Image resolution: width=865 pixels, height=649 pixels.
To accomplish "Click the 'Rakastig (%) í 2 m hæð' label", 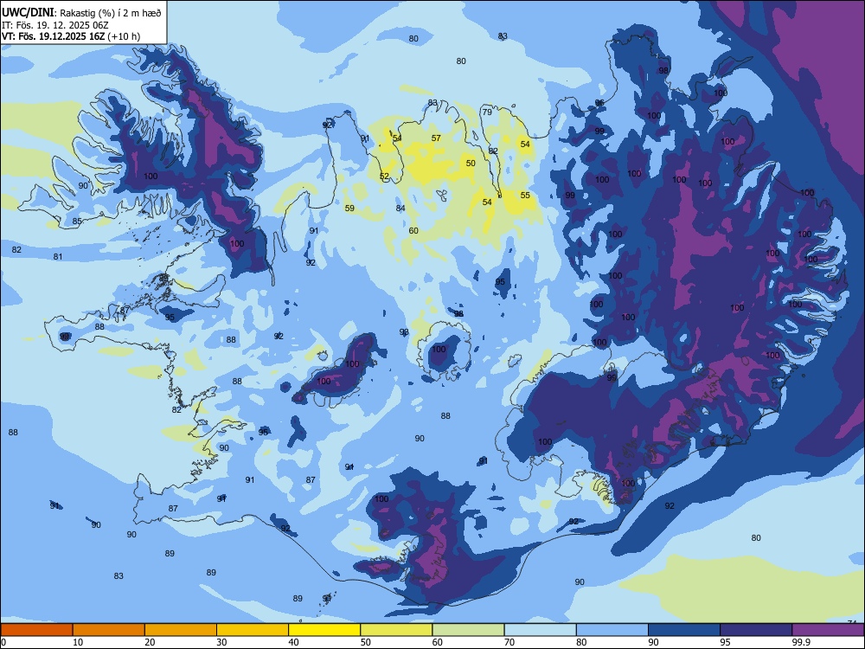I will [x=111, y=13].
